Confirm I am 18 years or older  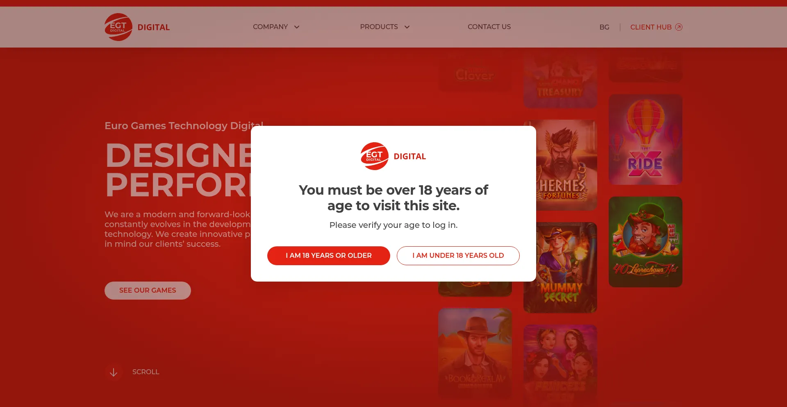[x=329, y=256]
